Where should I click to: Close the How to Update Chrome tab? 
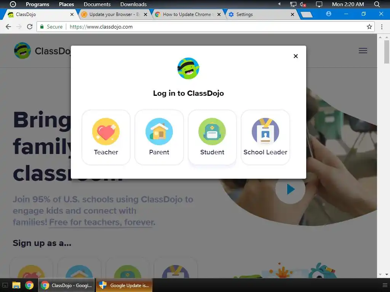(219, 14)
